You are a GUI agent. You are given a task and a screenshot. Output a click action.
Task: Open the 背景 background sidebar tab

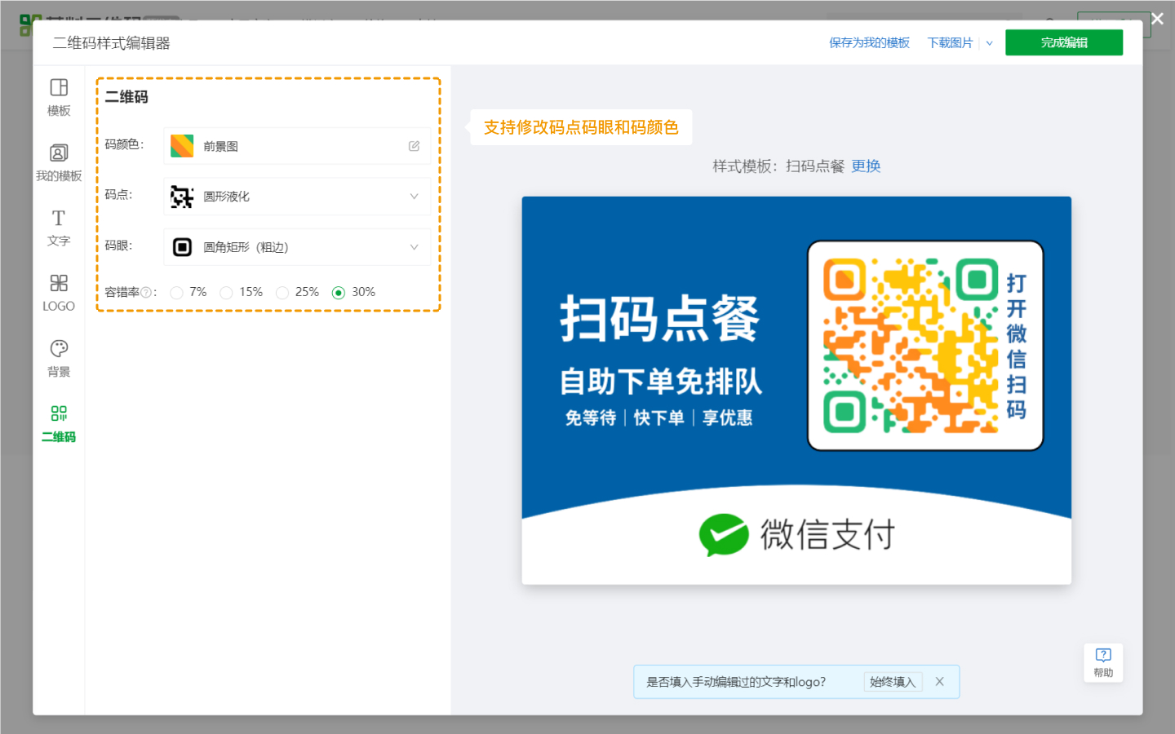tap(59, 359)
